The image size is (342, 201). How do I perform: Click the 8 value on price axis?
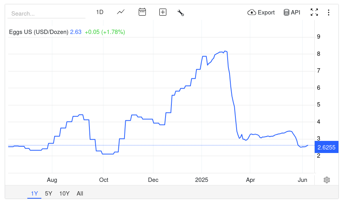click(x=319, y=53)
